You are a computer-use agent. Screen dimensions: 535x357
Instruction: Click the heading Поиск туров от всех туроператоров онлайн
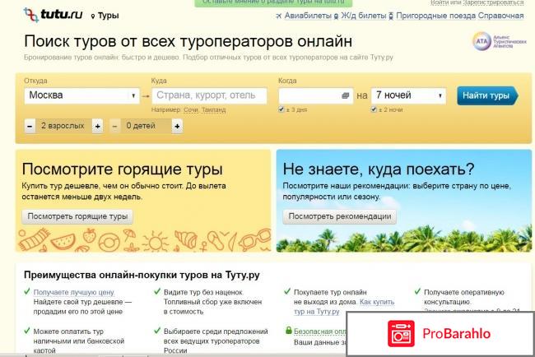coord(188,41)
